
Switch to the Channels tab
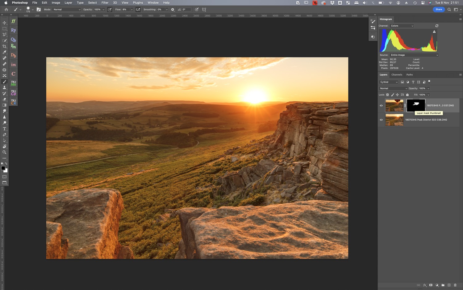pos(397,75)
